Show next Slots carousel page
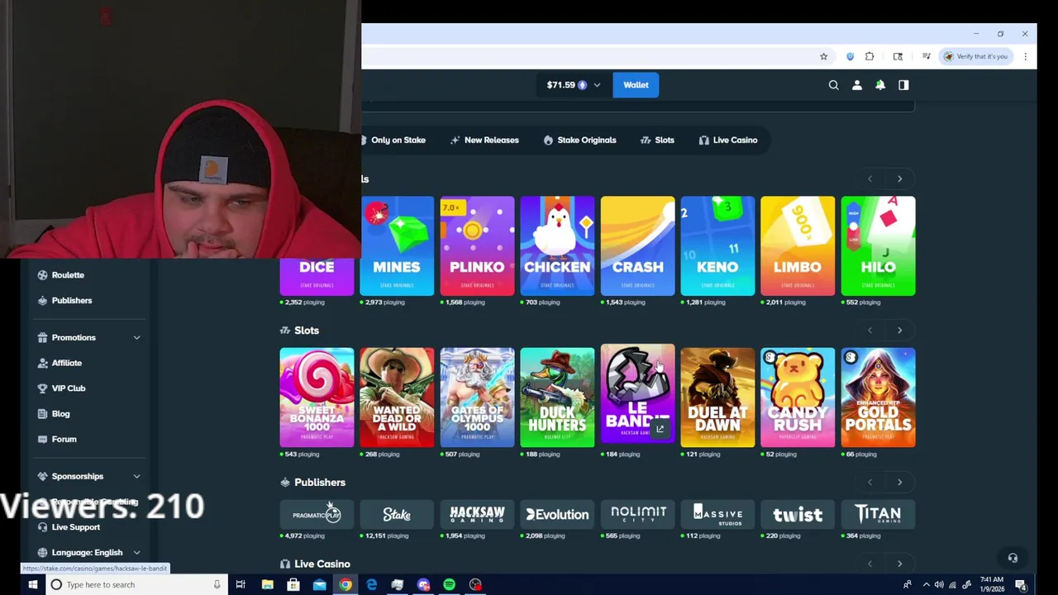Viewport: 1058px width, 595px height. click(899, 331)
